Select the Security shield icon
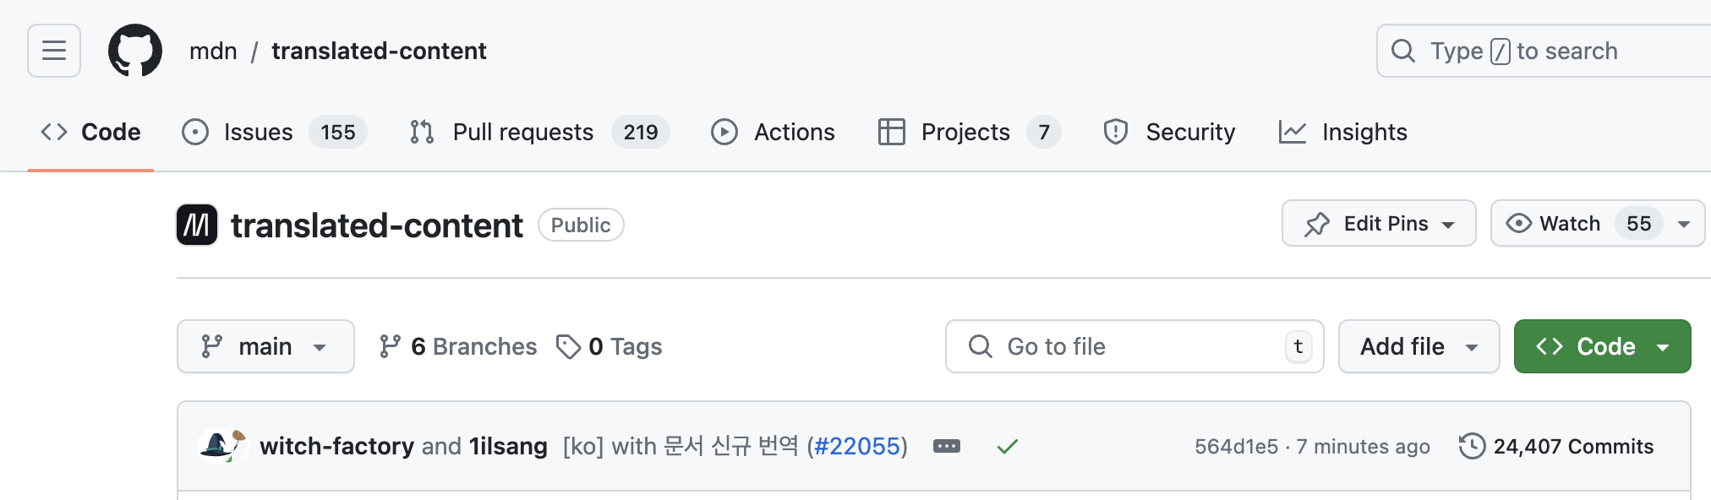This screenshot has width=1711, height=500. pyautogui.click(x=1114, y=132)
